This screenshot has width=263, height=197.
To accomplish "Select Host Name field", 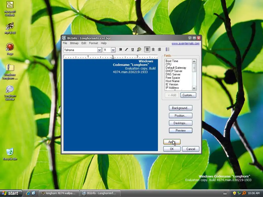I will (172, 81).
